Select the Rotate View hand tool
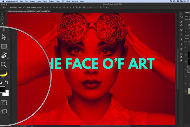Viewport: 190px width, 127px height. coord(4,55)
